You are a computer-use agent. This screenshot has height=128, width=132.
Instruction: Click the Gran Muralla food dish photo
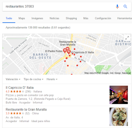(119, 117)
